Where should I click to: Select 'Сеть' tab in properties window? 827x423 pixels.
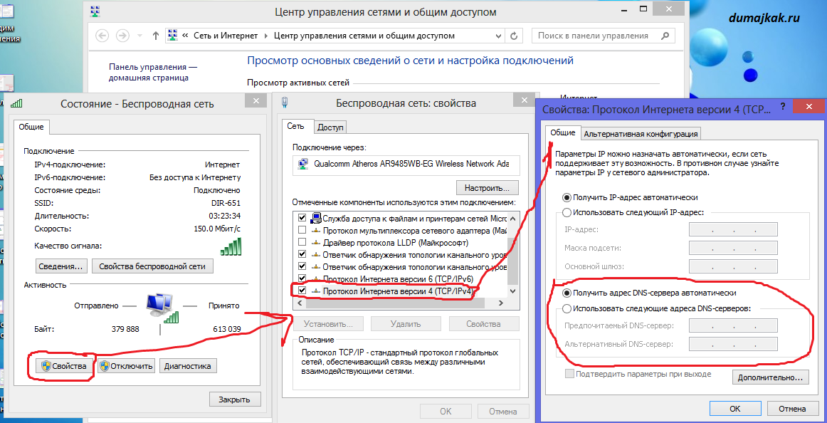coord(296,127)
